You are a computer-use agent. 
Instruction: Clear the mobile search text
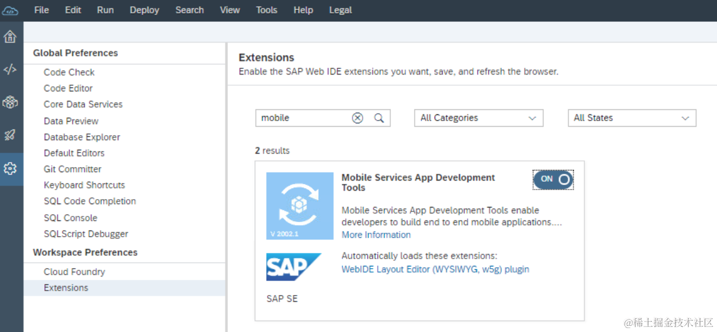357,118
